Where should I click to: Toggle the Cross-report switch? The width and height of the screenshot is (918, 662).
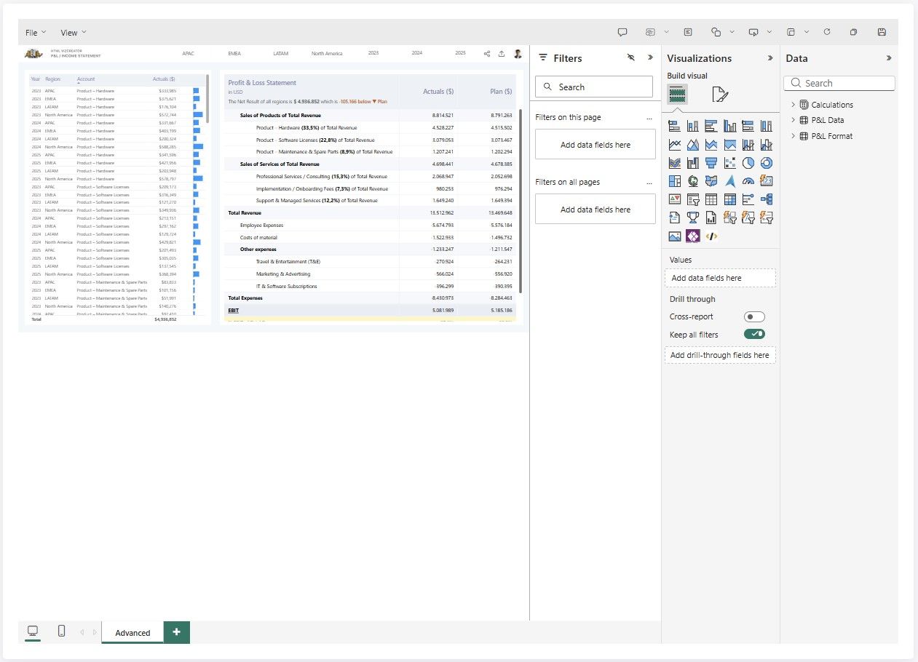point(754,317)
